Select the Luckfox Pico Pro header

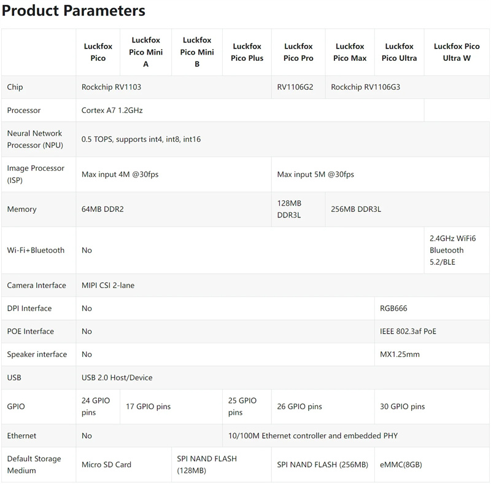tap(298, 52)
